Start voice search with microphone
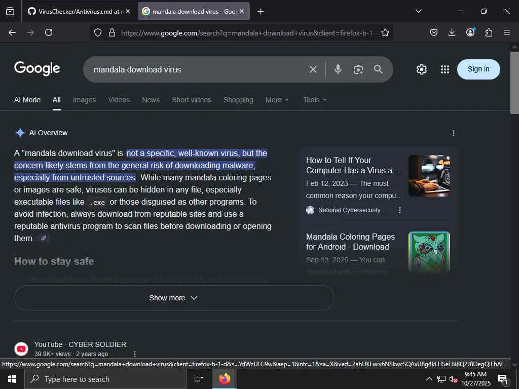The image size is (519, 389). [338, 69]
